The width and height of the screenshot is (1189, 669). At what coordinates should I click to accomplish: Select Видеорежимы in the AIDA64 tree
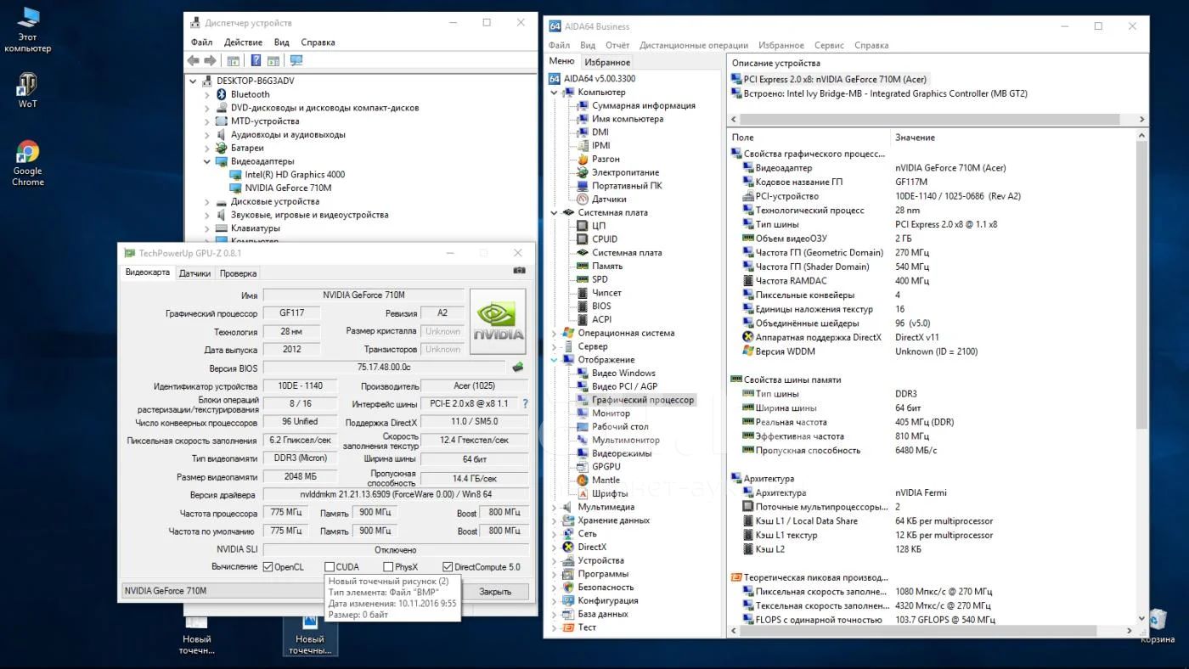[x=622, y=453]
